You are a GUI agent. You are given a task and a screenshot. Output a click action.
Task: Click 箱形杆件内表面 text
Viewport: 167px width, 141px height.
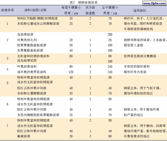point(135,72)
